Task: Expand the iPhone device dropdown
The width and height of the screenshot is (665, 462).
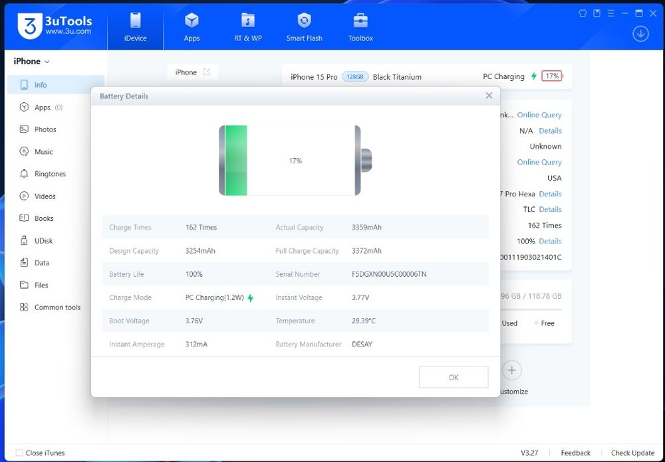Action: click(32, 61)
